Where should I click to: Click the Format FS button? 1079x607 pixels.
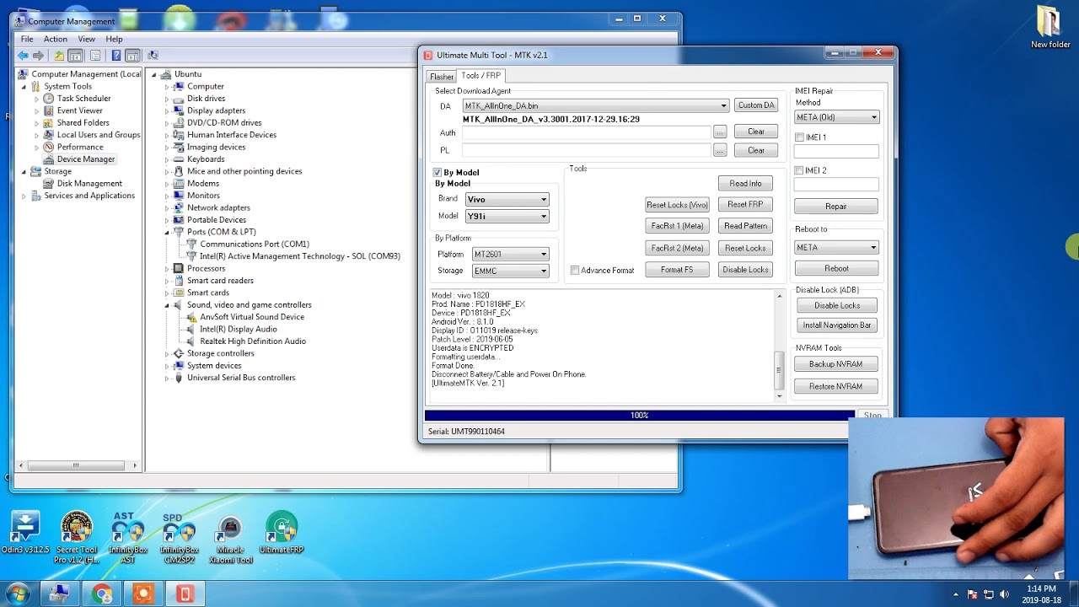pyautogui.click(x=677, y=270)
